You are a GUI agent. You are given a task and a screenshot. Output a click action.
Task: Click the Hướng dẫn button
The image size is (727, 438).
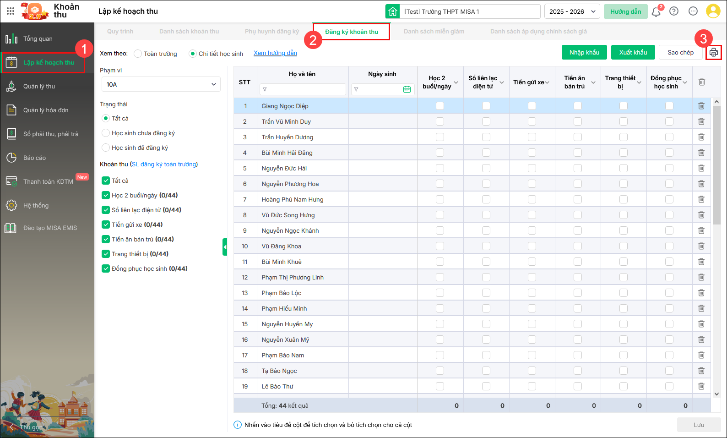tap(626, 11)
